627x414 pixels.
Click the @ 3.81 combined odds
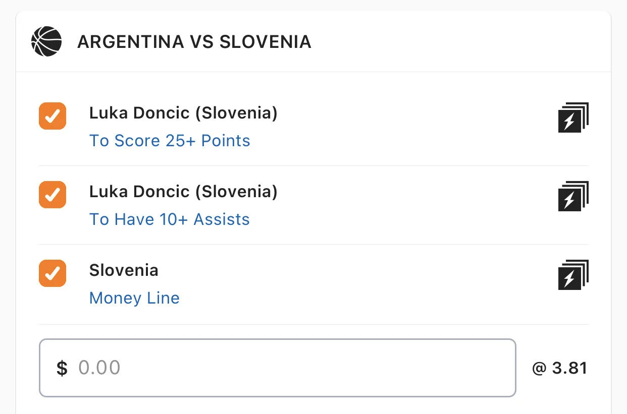click(559, 368)
